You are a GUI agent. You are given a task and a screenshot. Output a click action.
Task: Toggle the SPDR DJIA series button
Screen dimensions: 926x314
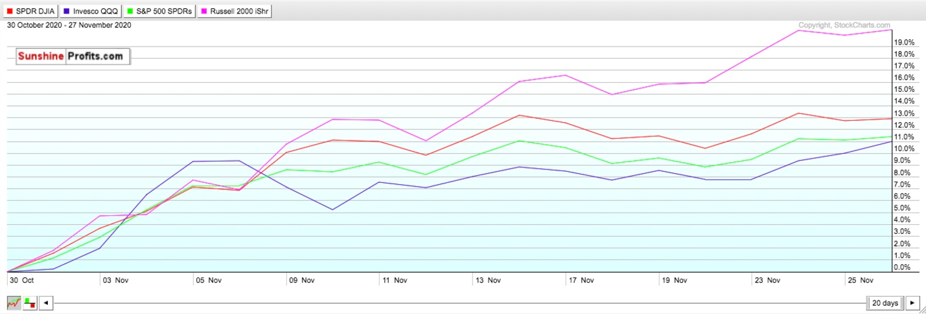click(30, 11)
